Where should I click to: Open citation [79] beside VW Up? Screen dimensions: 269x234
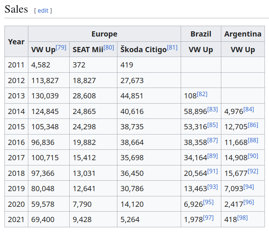(61, 47)
